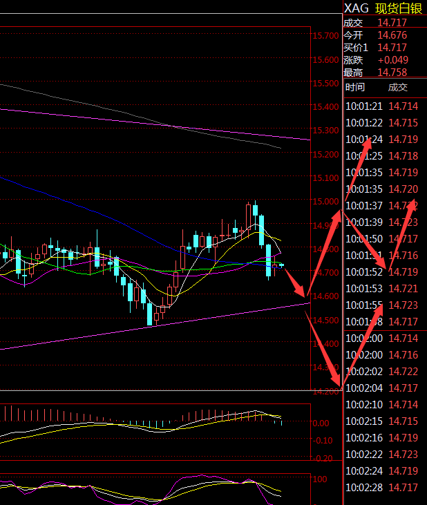Click the latest small cyan candle near 14.700
The image size is (427, 505).
tap(281, 265)
